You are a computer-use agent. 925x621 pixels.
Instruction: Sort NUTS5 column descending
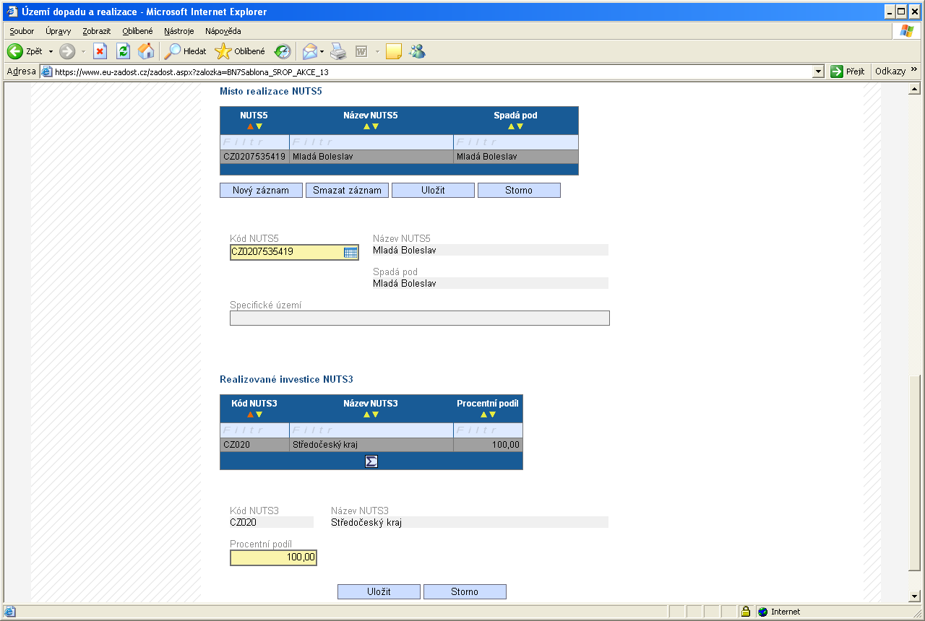(259, 126)
